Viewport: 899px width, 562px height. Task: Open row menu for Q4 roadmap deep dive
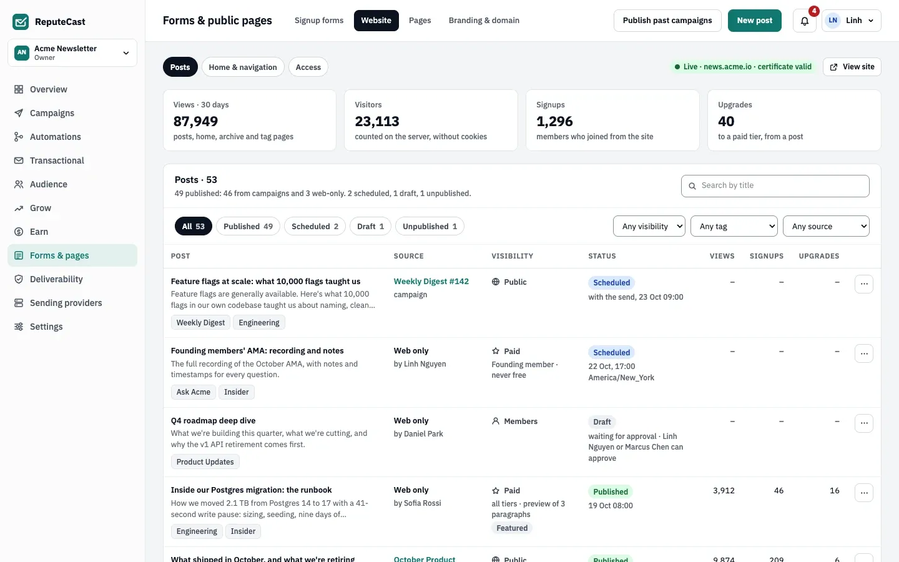click(x=864, y=423)
